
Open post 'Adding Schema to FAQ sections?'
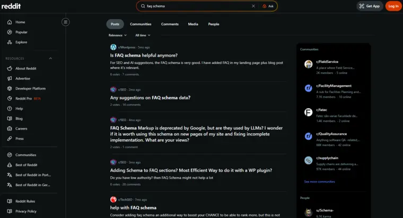pyautogui.click(x=191, y=170)
